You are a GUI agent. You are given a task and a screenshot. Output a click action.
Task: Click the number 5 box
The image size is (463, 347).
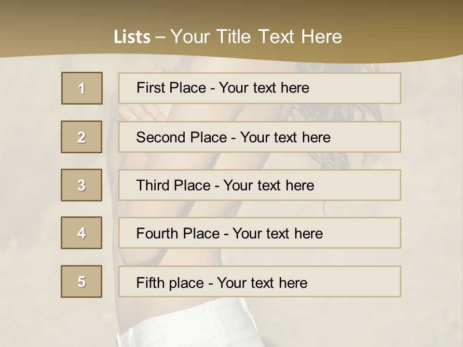tap(82, 281)
